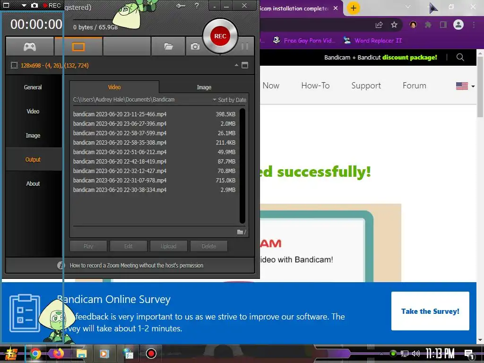Click the Bandicam screenshot camera icon

coord(195,47)
